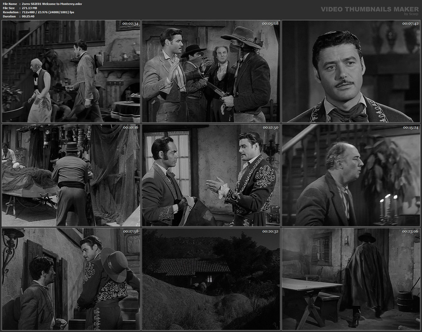Open the thumbnail stamped 00:12:50

[x=211, y=175]
